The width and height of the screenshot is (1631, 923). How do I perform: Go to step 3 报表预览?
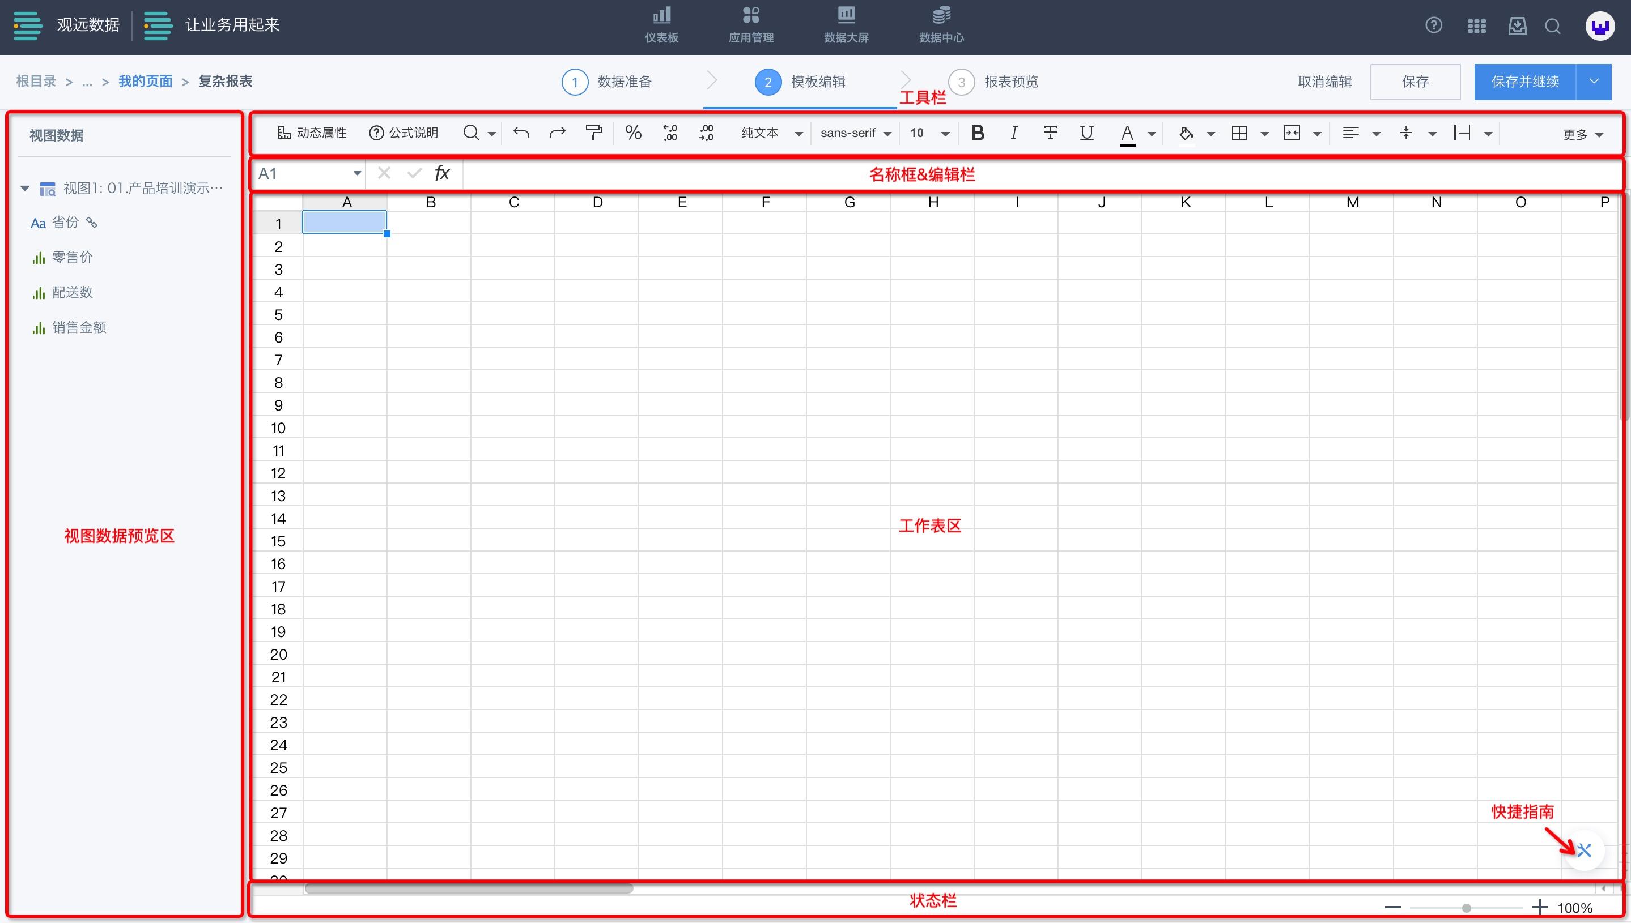pyautogui.click(x=993, y=82)
